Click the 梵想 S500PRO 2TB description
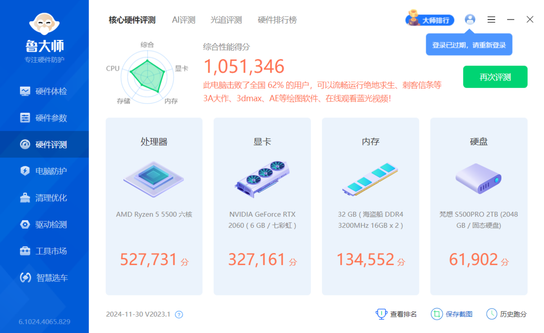Viewport: 544px width, 333px height. (479, 220)
